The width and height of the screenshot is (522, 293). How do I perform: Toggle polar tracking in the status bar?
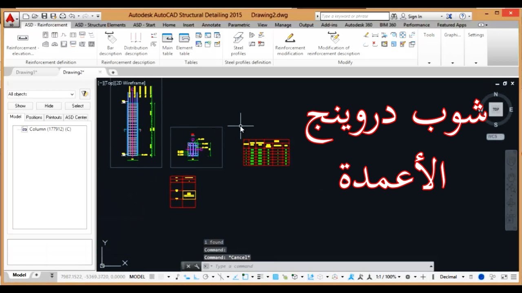click(x=206, y=277)
